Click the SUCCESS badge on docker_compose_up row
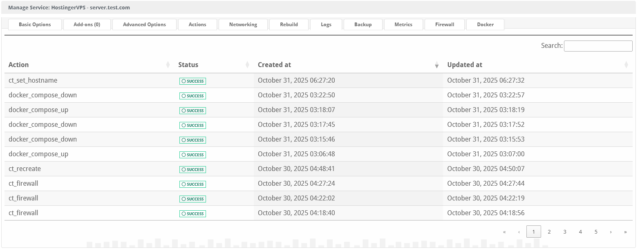This screenshot has height=252, width=640. (x=192, y=110)
